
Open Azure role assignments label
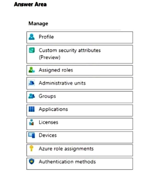click(66, 149)
